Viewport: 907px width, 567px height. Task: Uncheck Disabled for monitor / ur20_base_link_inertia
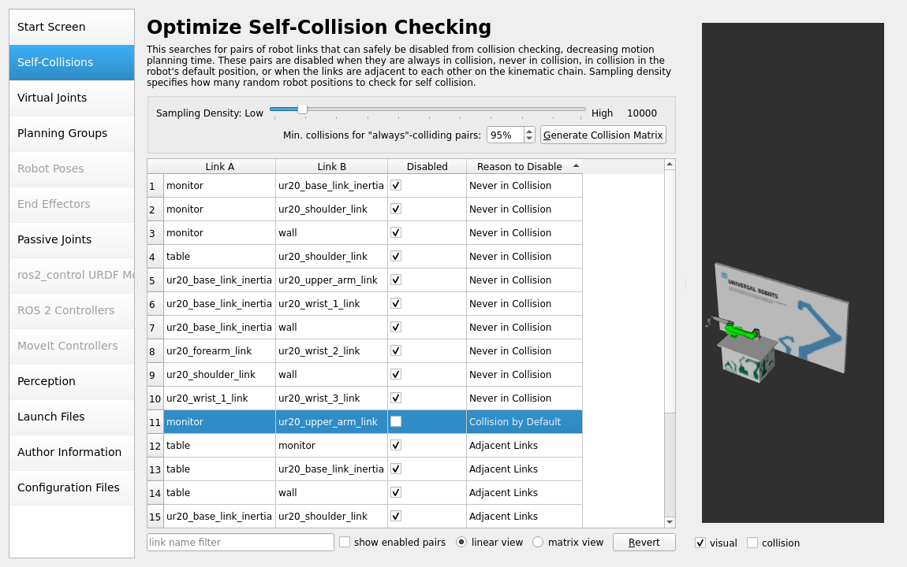[396, 185]
